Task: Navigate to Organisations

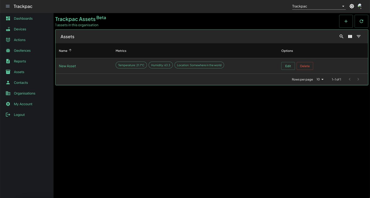Action: 25,93
